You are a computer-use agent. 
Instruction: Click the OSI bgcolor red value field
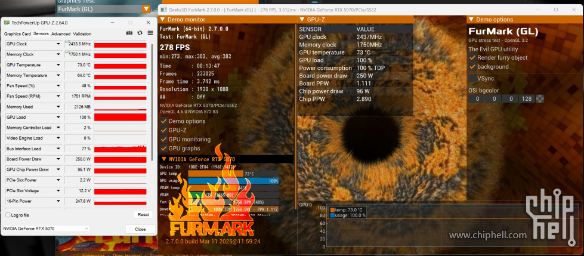point(477,98)
